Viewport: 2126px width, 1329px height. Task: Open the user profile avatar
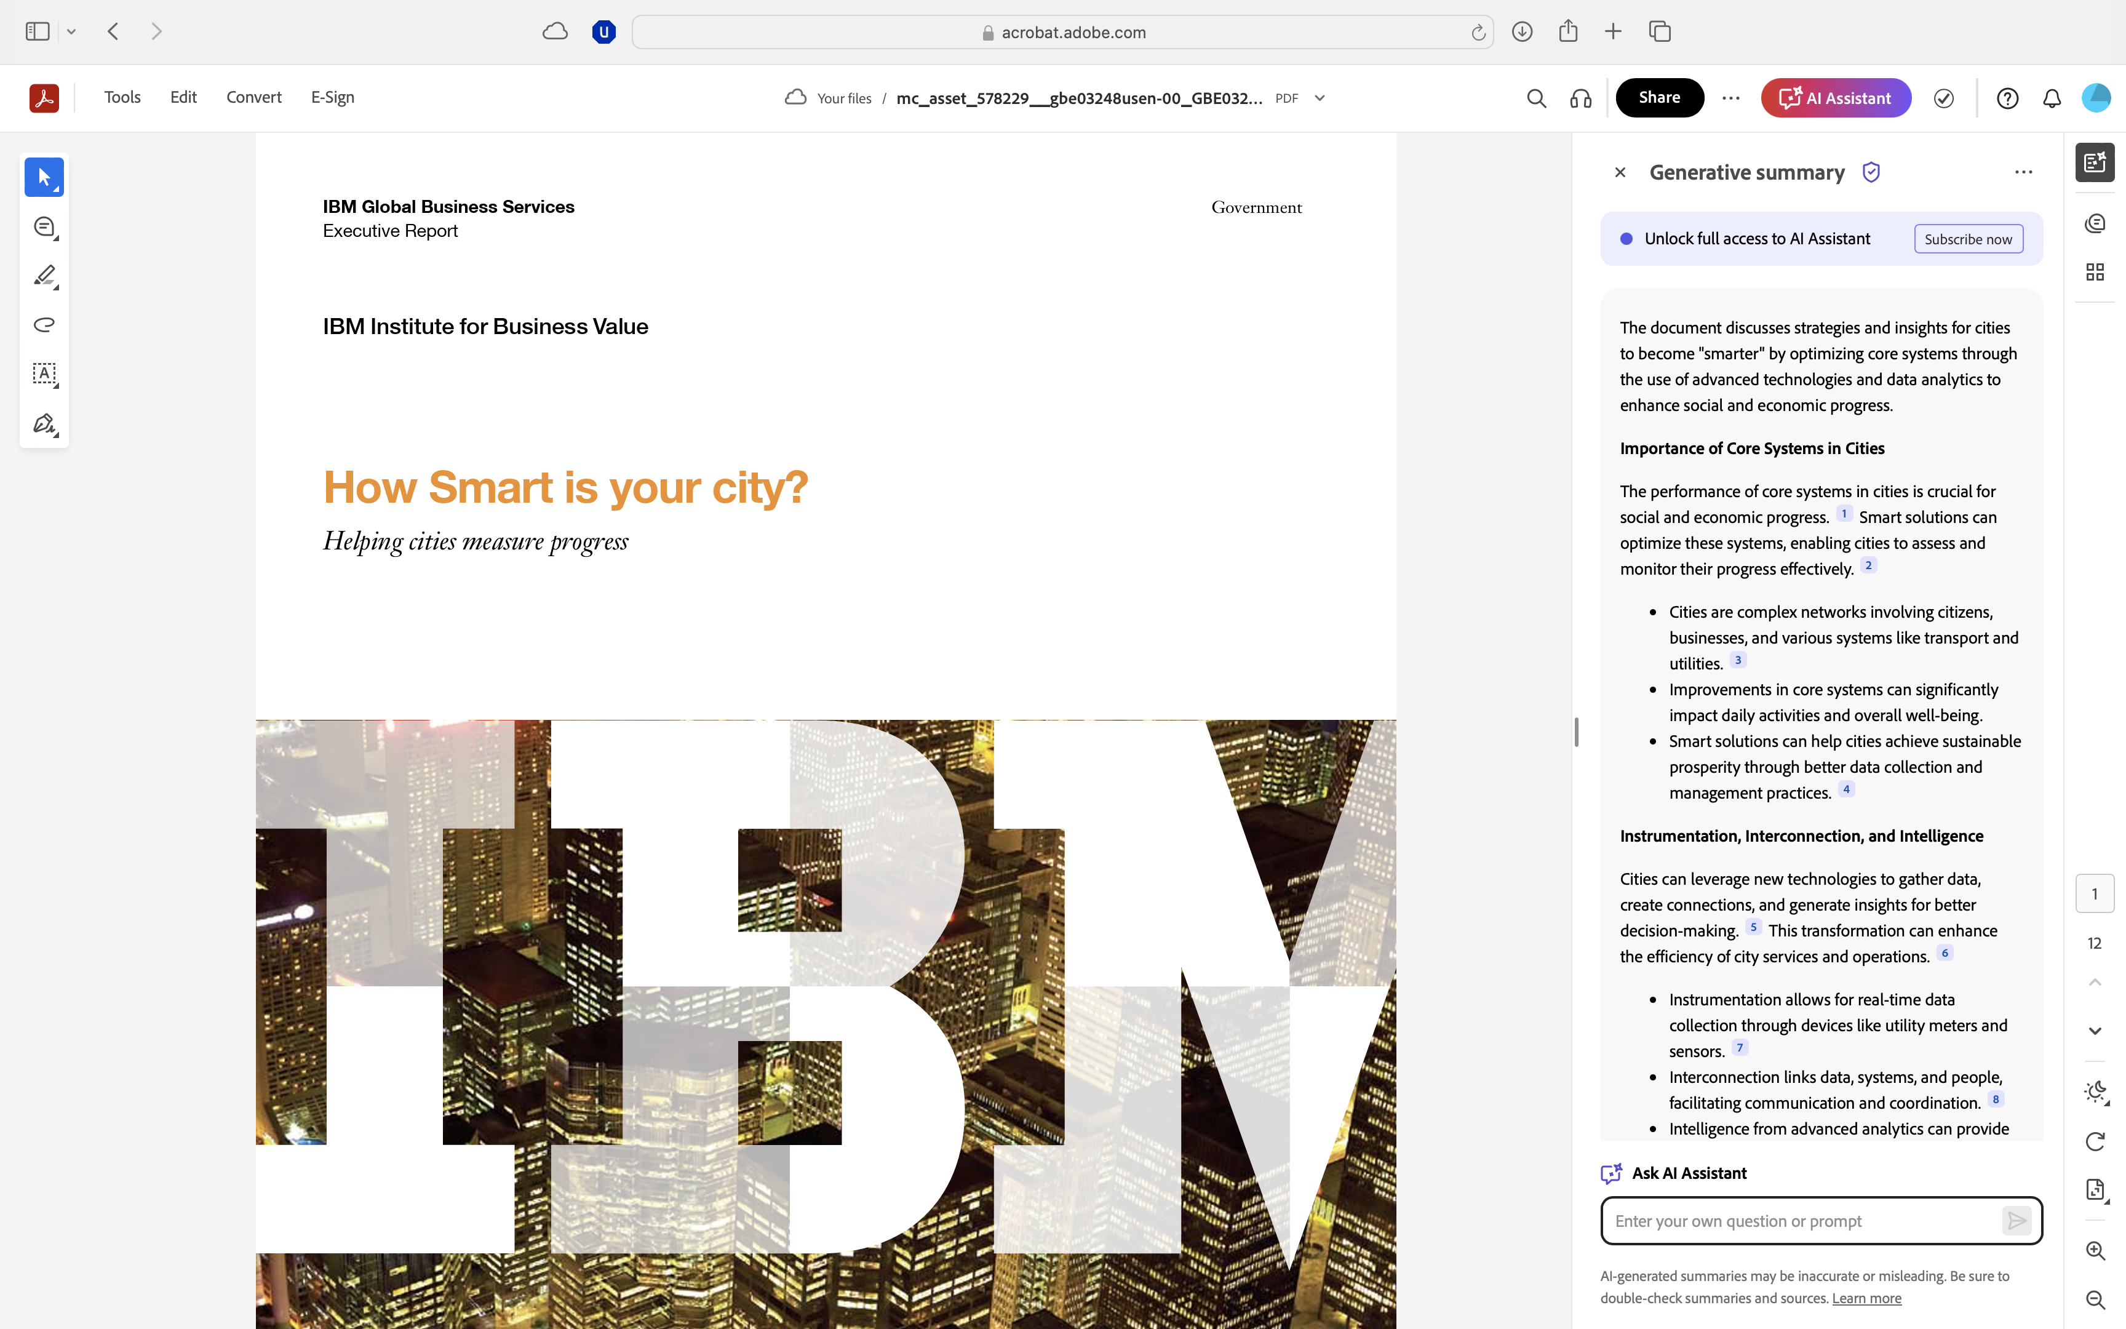(2096, 98)
